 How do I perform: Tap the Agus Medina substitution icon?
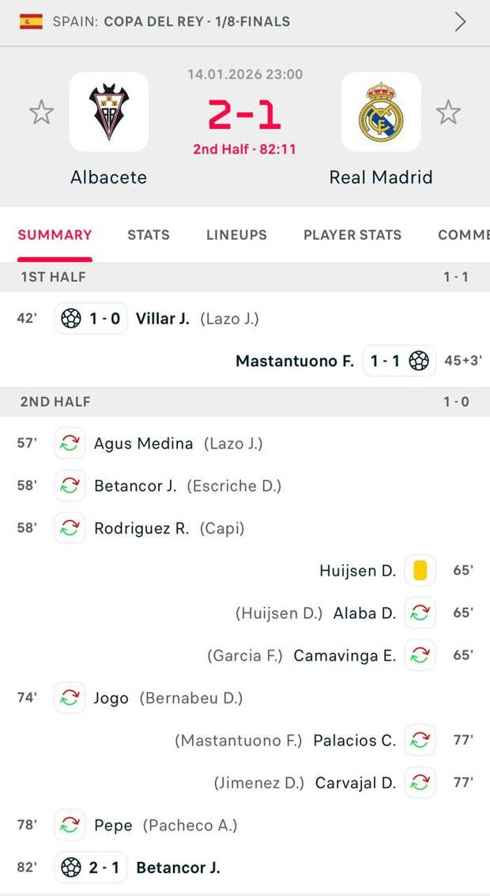70,443
